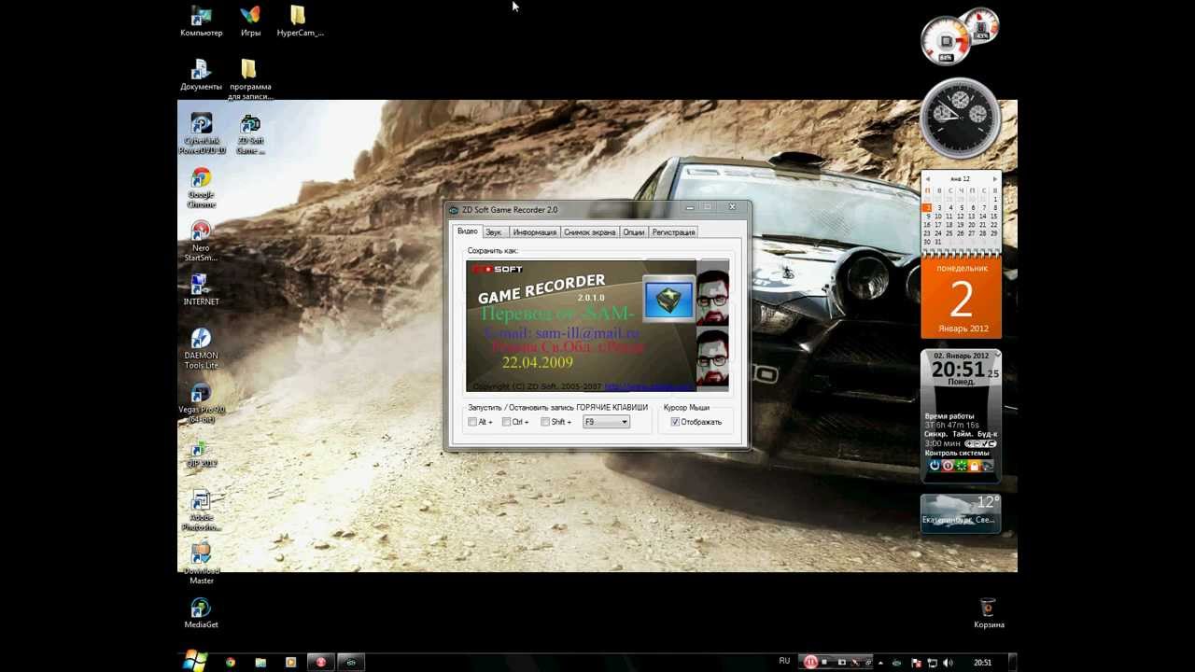The width and height of the screenshot is (1195, 672).
Task: Launch CyberLink PowerDVD 10 shortcut
Action: tap(202, 133)
